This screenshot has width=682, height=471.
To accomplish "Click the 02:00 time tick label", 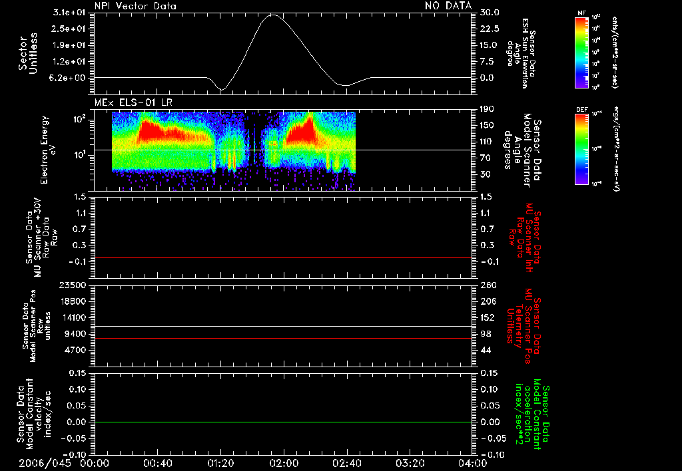I will point(284,463).
